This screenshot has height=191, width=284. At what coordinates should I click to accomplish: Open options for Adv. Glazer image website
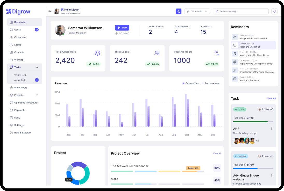[x=272, y=176]
